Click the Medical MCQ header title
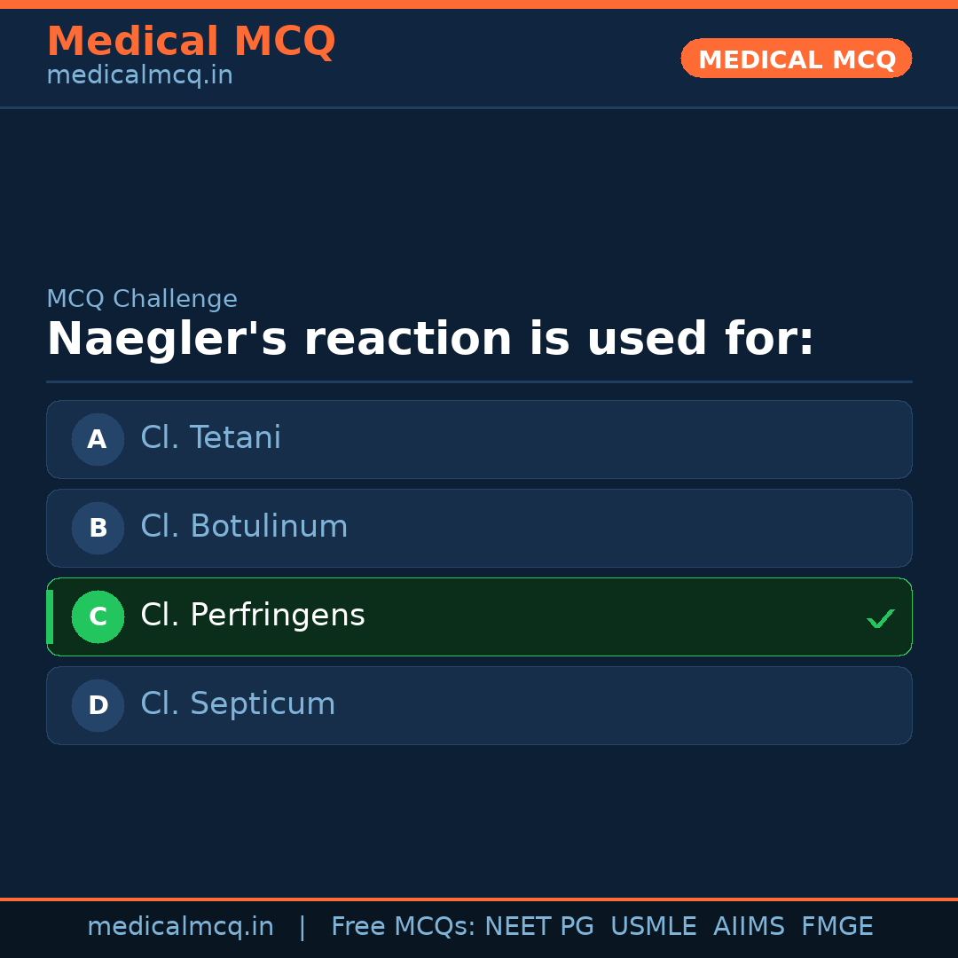 pyautogui.click(x=191, y=42)
